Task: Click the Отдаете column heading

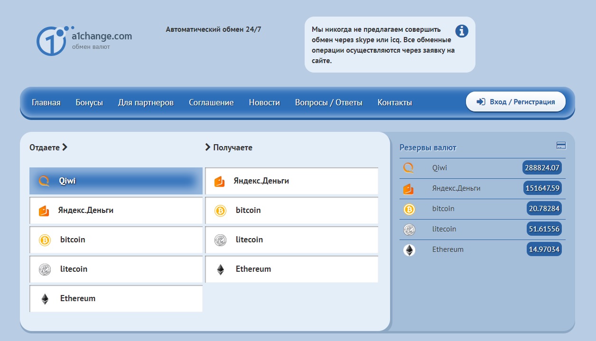Action: (45, 147)
